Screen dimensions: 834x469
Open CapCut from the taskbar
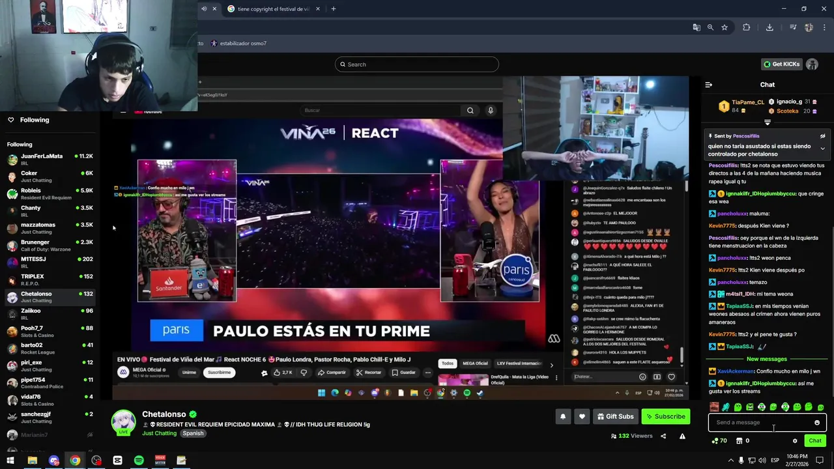coord(117,461)
